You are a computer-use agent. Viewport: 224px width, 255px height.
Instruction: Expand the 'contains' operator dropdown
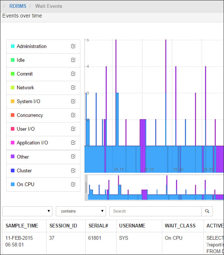81,211
